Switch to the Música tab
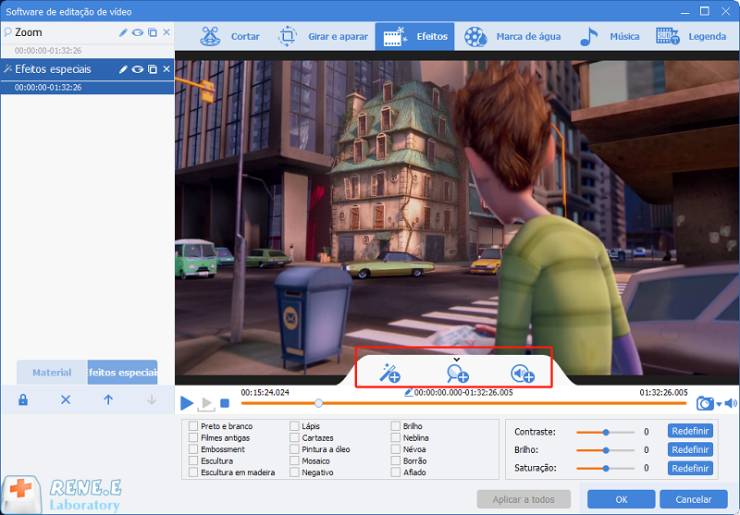Screen dimensions: 740x515 click(609, 36)
